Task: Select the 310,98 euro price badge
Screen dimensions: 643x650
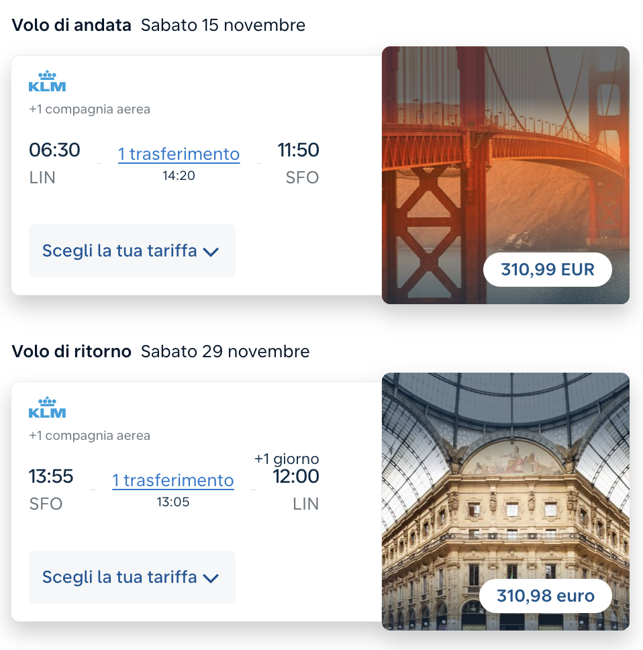Action: (546, 596)
